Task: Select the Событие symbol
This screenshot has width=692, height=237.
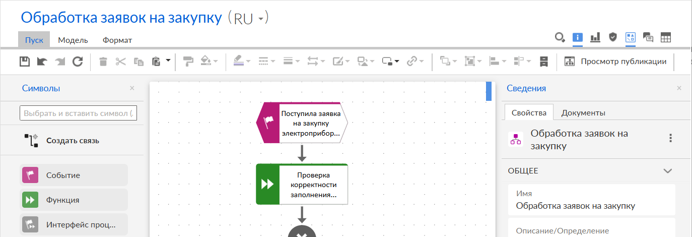Action: pyautogui.click(x=74, y=175)
